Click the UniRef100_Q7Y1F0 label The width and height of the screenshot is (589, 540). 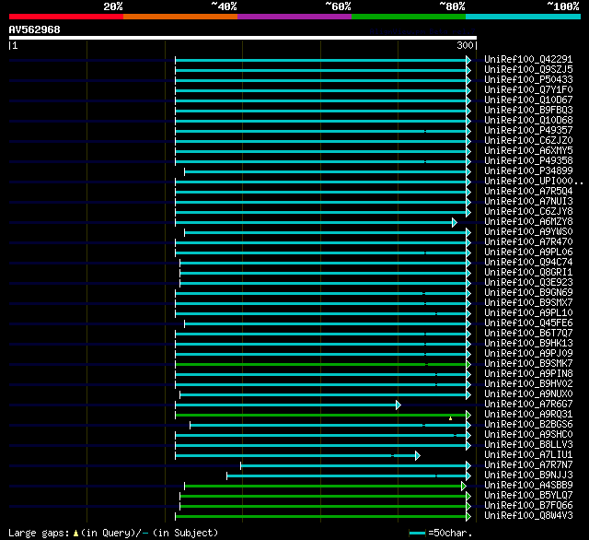click(528, 90)
